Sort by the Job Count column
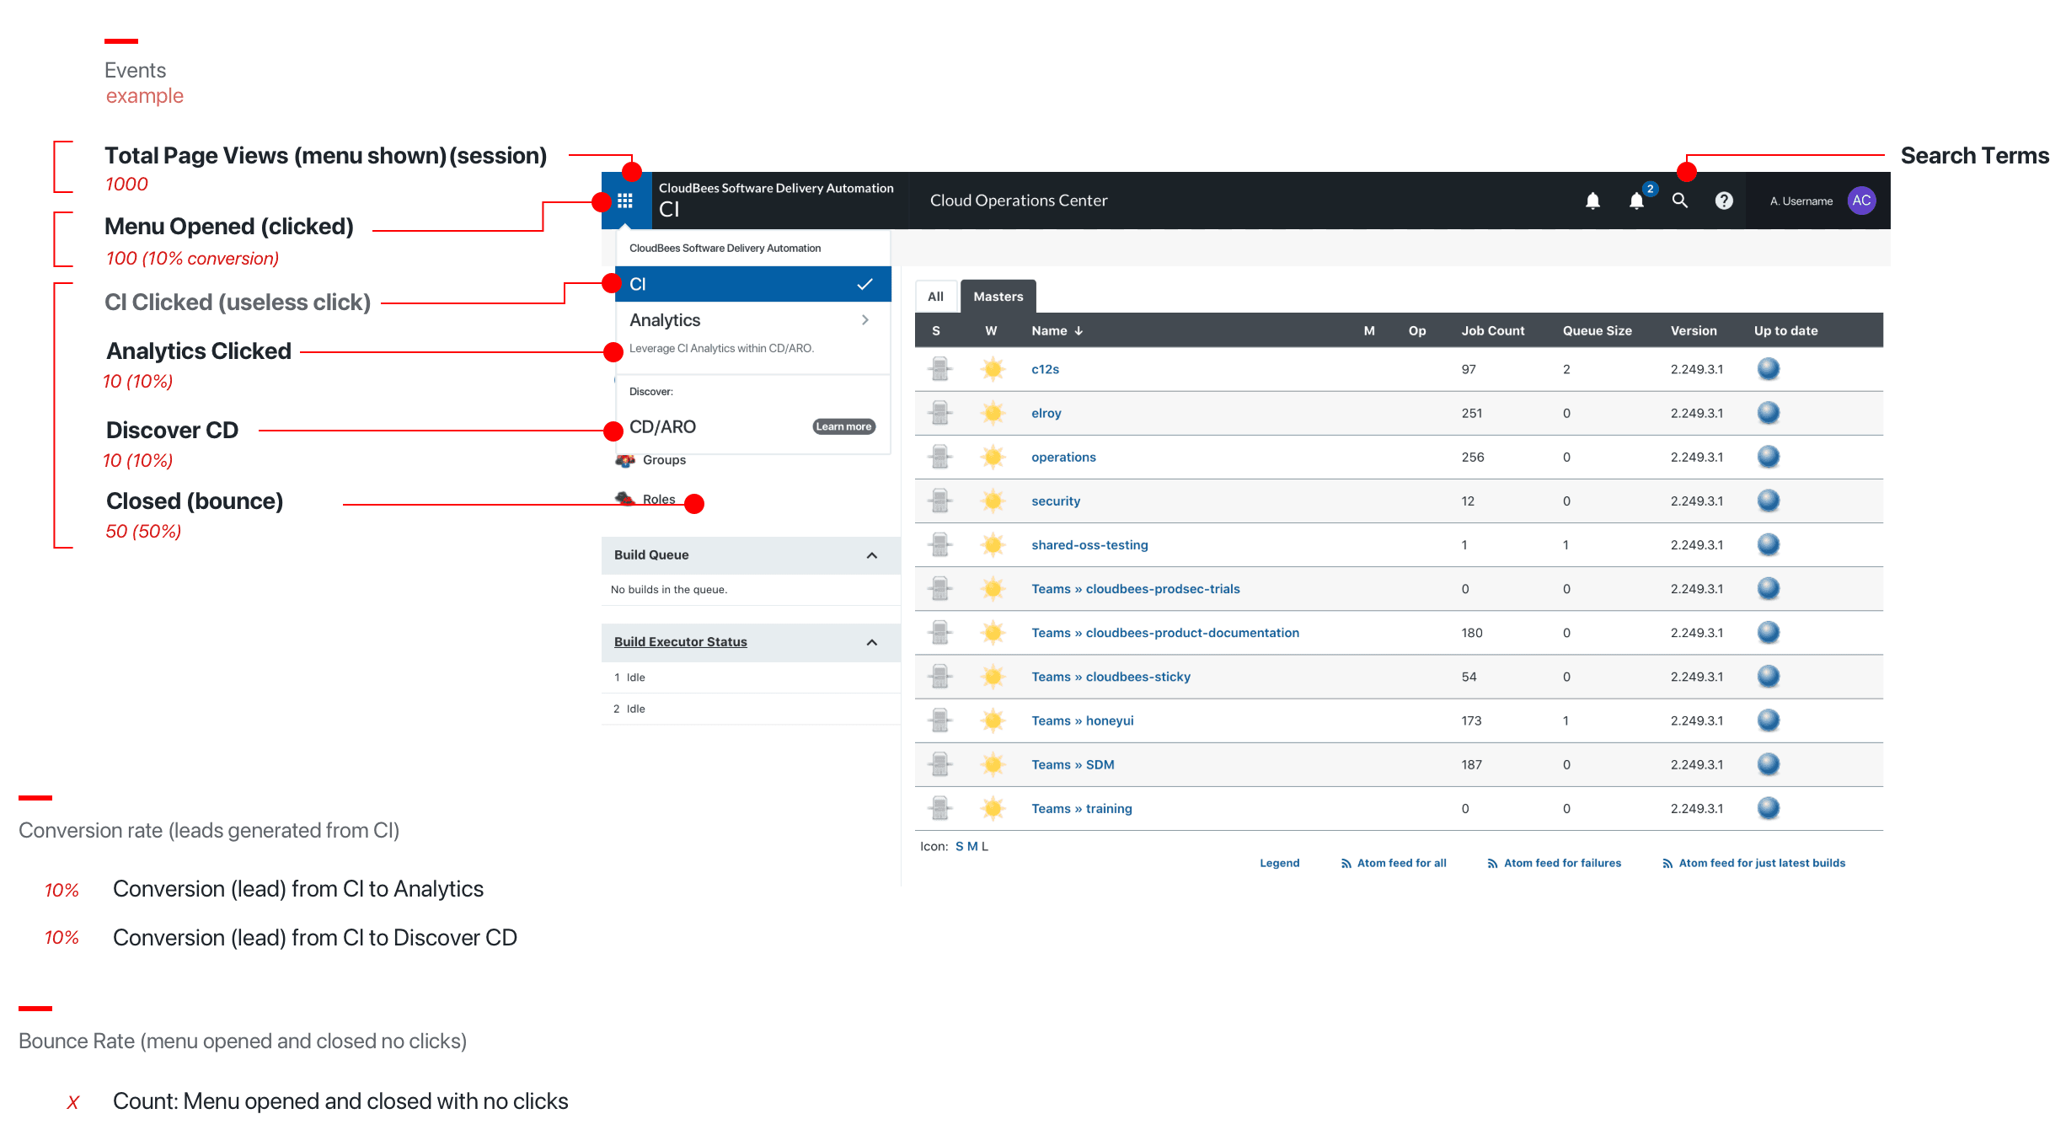 [x=1492, y=331]
